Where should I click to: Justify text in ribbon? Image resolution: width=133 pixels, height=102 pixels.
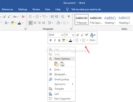tap(43, 23)
